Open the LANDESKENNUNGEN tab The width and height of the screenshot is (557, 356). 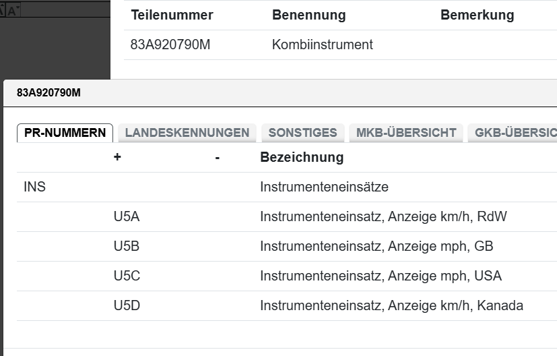[187, 133]
